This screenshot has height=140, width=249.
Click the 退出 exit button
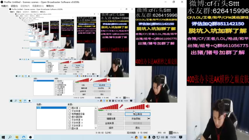pos(138,128)
